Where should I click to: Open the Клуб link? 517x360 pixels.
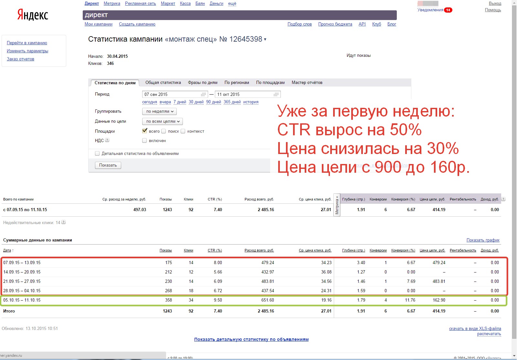coord(376,24)
